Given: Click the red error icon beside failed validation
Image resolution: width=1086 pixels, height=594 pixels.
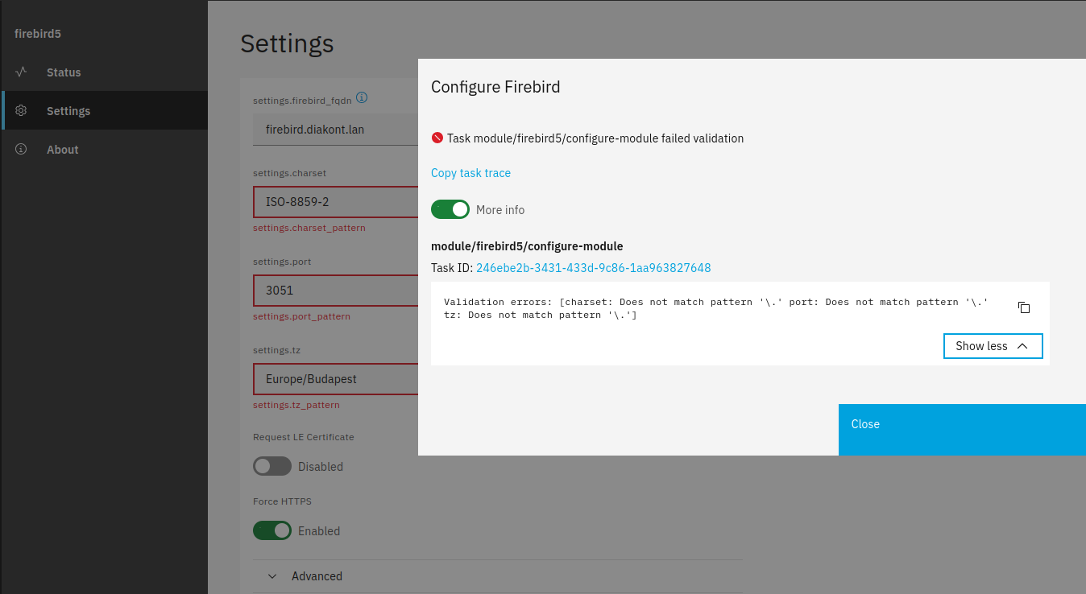Looking at the screenshot, I should (437, 138).
